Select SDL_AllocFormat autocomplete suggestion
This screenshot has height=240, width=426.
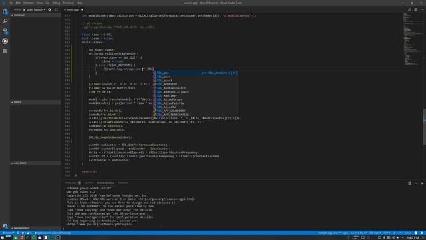tap(195, 99)
